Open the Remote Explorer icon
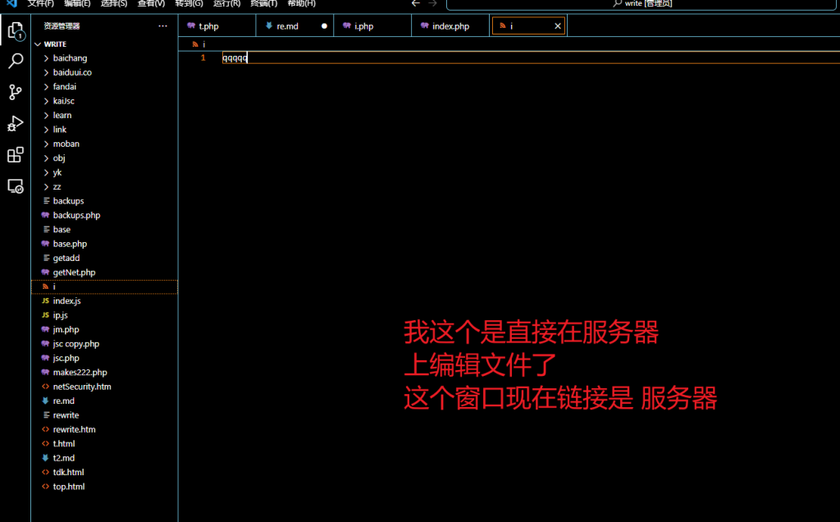Viewport: 840px width, 522px height. (15, 186)
